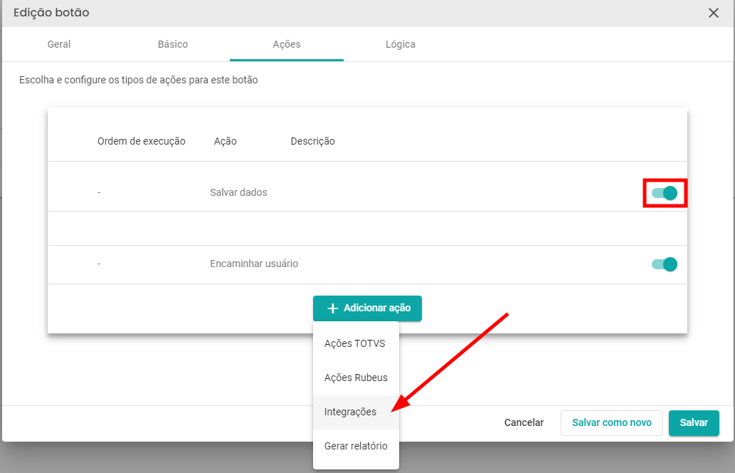Cancel the button editing dialog

click(524, 423)
